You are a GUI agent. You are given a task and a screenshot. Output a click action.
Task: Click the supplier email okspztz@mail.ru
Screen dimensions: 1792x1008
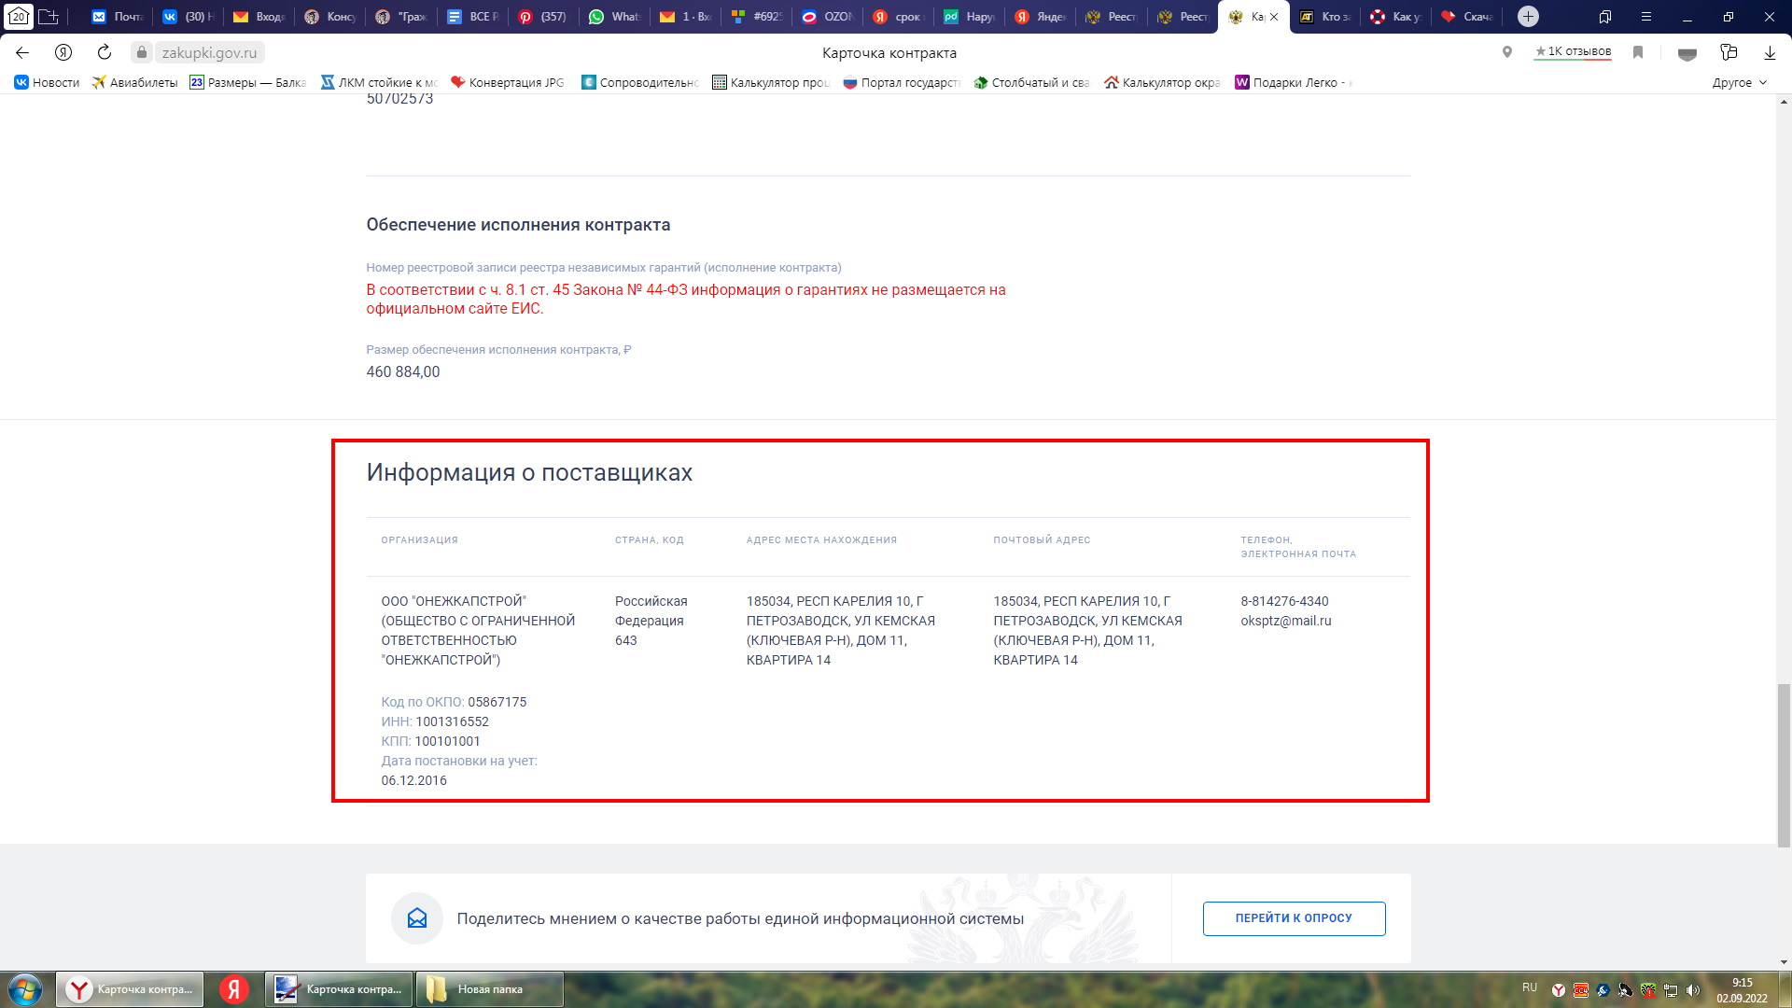[x=1286, y=621]
